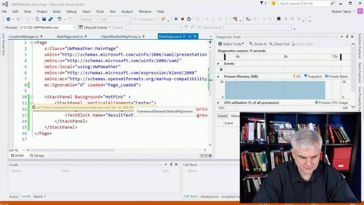Image resolution: width=364 pixels, height=205 pixels.
Task: Click the editor horizontal scrollbar
Action: (73, 150)
